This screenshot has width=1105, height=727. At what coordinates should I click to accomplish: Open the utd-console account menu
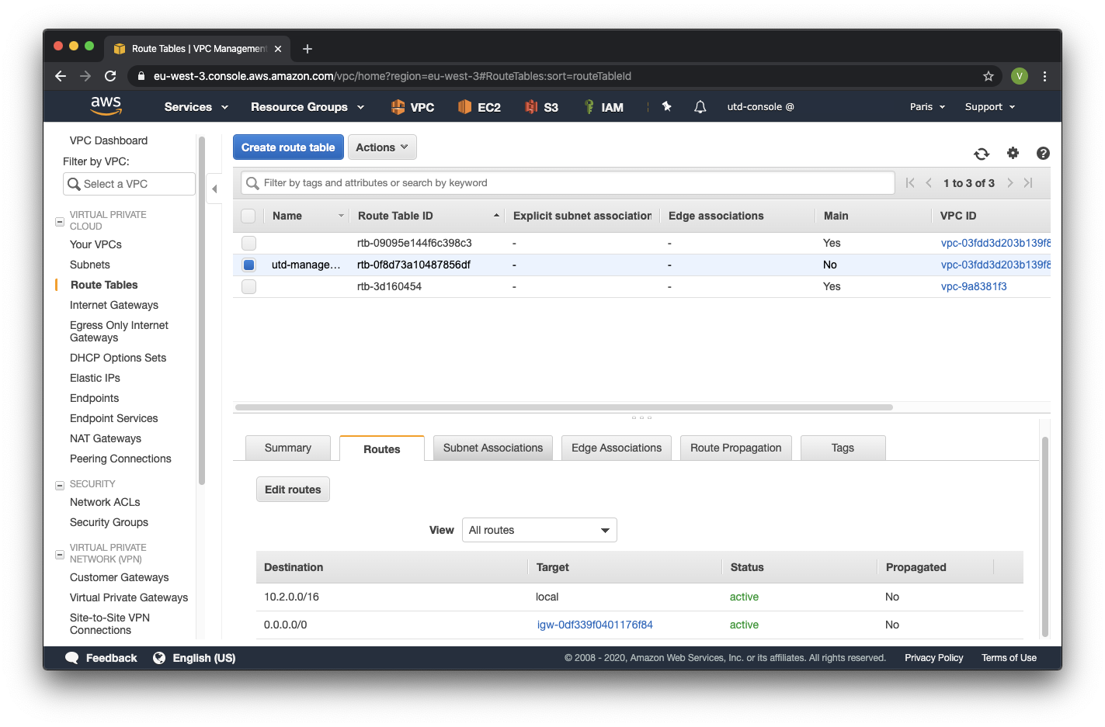[x=760, y=107]
